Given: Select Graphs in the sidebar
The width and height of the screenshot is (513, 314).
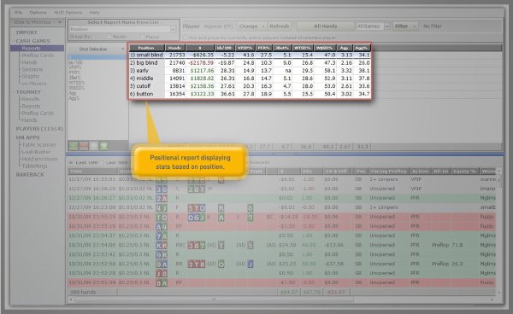Looking at the screenshot, I should tap(31, 77).
